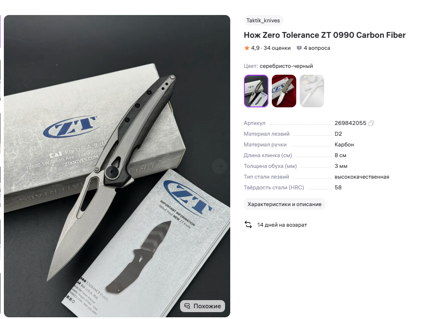The height and width of the screenshot is (319, 430).
Task: Click the similar search icon on photo
Action: (187, 306)
